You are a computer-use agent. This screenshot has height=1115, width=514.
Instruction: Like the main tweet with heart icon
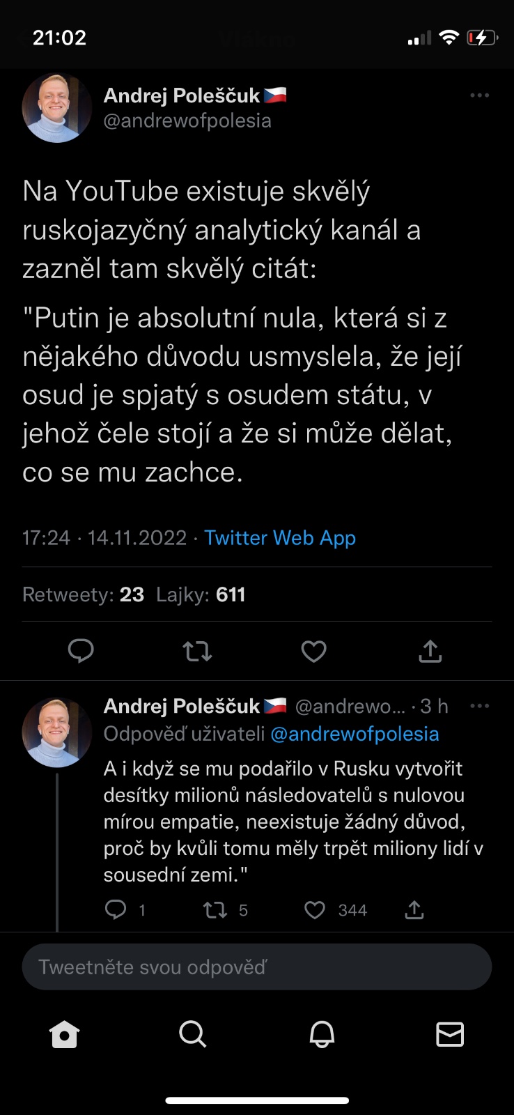[x=313, y=651]
